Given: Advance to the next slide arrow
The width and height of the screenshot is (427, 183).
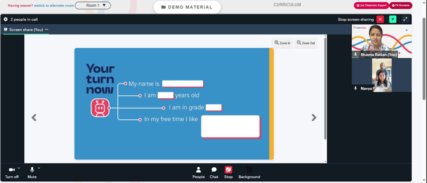Looking at the screenshot, I should pyautogui.click(x=314, y=117).
